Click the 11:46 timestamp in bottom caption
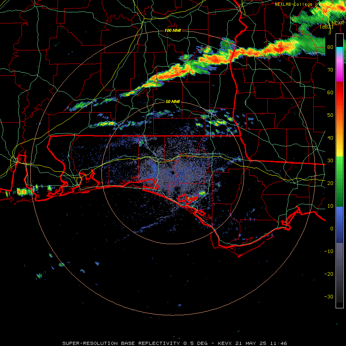This screenshot has height=346, width=346. (x=279, y=343)
